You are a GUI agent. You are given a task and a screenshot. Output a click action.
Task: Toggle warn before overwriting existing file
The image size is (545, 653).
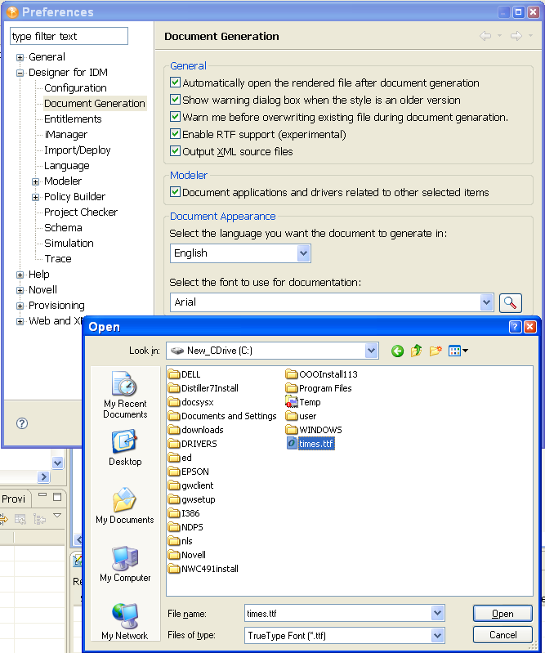click(x=176, y=117)
